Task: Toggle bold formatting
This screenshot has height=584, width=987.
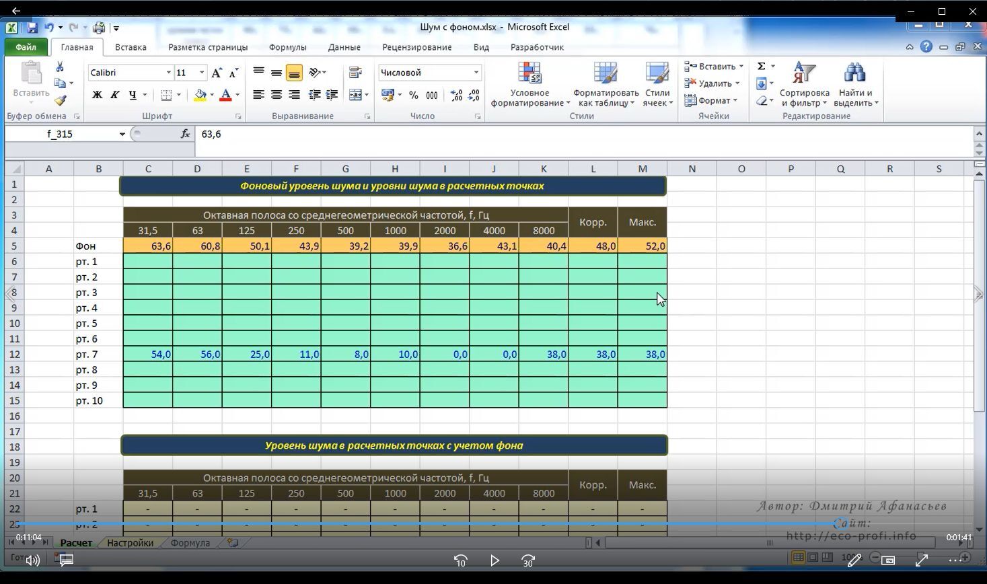Action: [x=97, y=95]
